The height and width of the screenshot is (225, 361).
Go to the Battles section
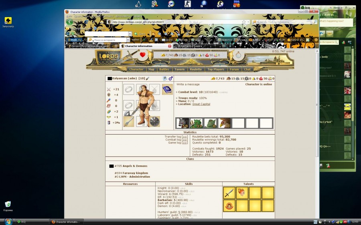(x=164, y=69)
